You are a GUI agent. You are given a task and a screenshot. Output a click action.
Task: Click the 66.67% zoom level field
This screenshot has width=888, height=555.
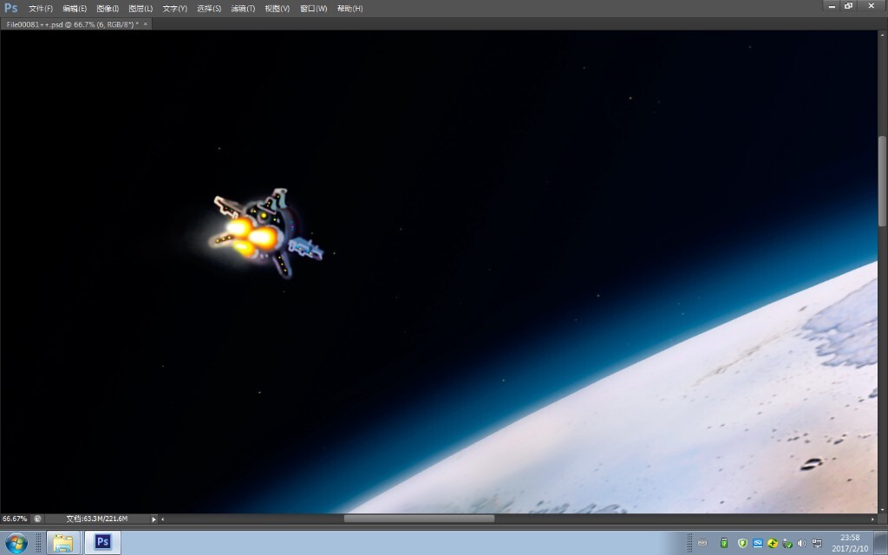coord(15,519)
